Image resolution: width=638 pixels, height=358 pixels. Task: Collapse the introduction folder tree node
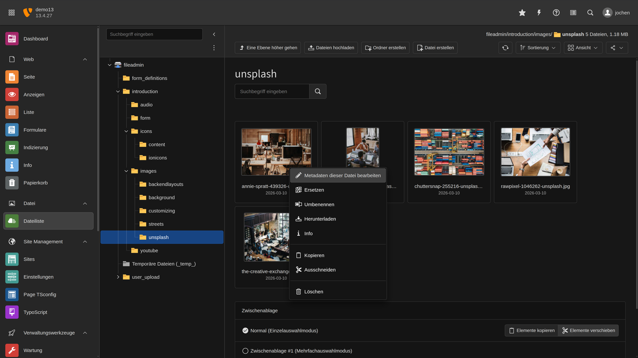118,91
